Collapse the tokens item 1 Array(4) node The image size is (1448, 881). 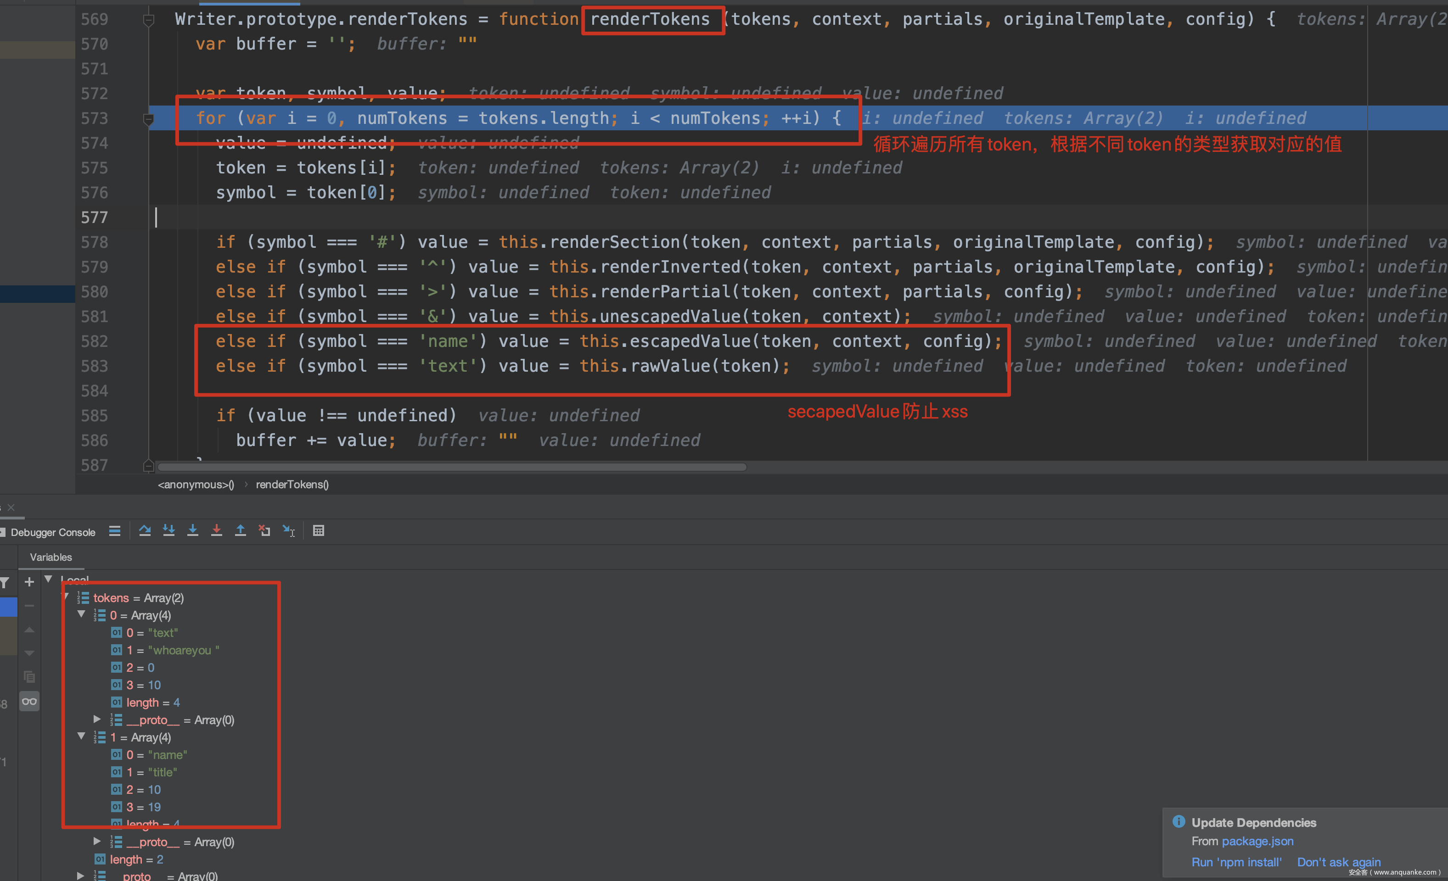[82, 736]
